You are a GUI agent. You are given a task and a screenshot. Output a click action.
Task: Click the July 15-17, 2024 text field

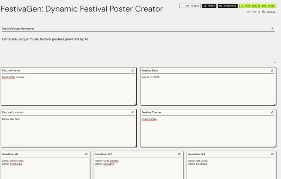(x=208, y=89)
